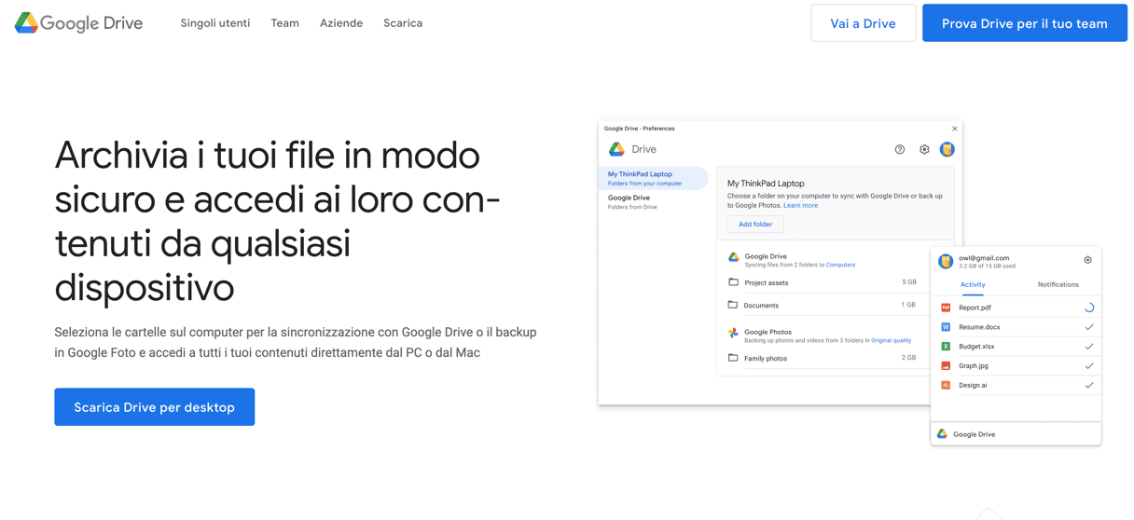Click the 3.2 GB of 15 GB used text
This screenshot has width=1134, height=520.
tap(988, 267)
